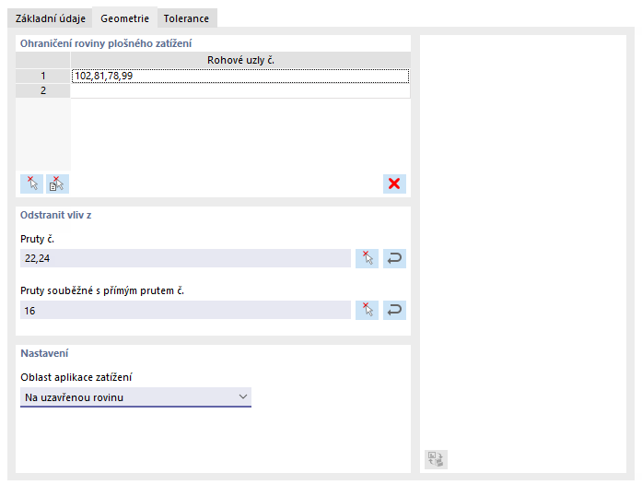This screenshot has width=642, height=485.
Task: Select row header 1 in the table
Action: coord(43,76)
